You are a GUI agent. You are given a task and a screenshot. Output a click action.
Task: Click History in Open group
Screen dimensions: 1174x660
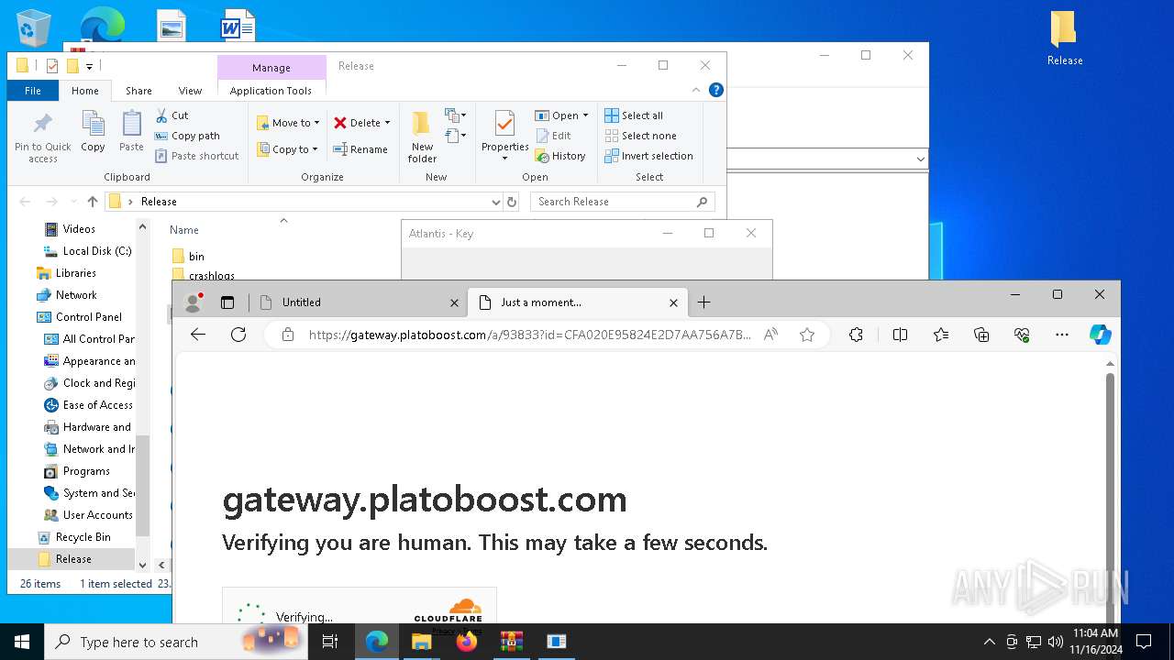click(560, 156)
